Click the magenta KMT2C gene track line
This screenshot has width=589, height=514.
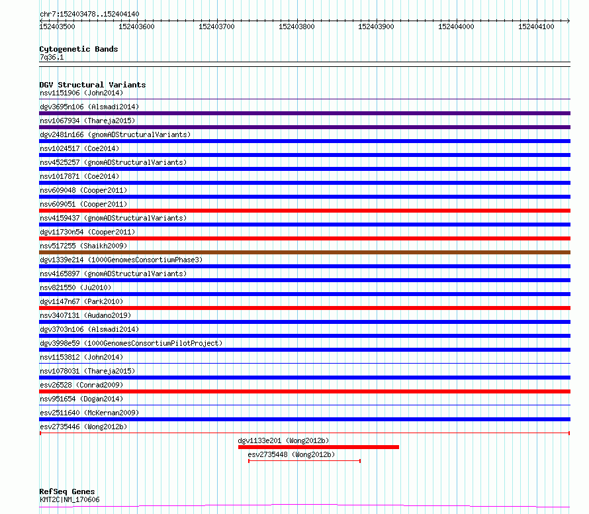click(x=305, y=506)
